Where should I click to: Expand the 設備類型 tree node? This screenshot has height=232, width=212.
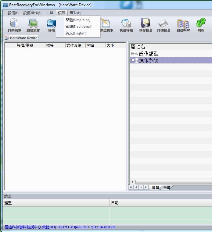tap(133, 54)
